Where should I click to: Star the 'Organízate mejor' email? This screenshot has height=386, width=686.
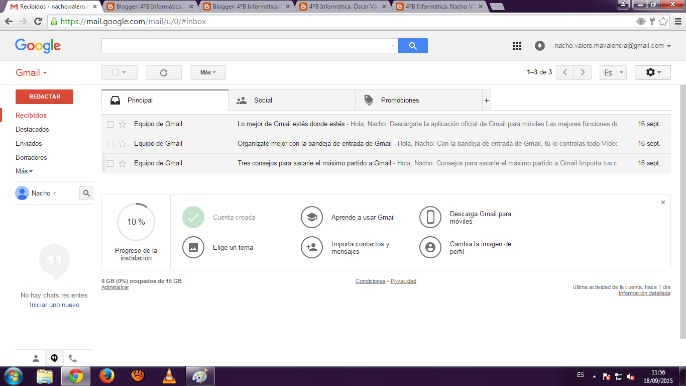[x=123, y=144]
